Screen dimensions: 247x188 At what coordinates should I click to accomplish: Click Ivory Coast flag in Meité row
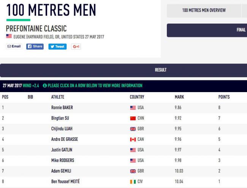[x=133, y=182]
